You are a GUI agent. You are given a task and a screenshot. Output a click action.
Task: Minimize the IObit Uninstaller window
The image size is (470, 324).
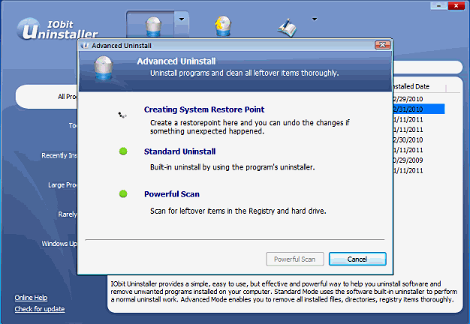438,6
